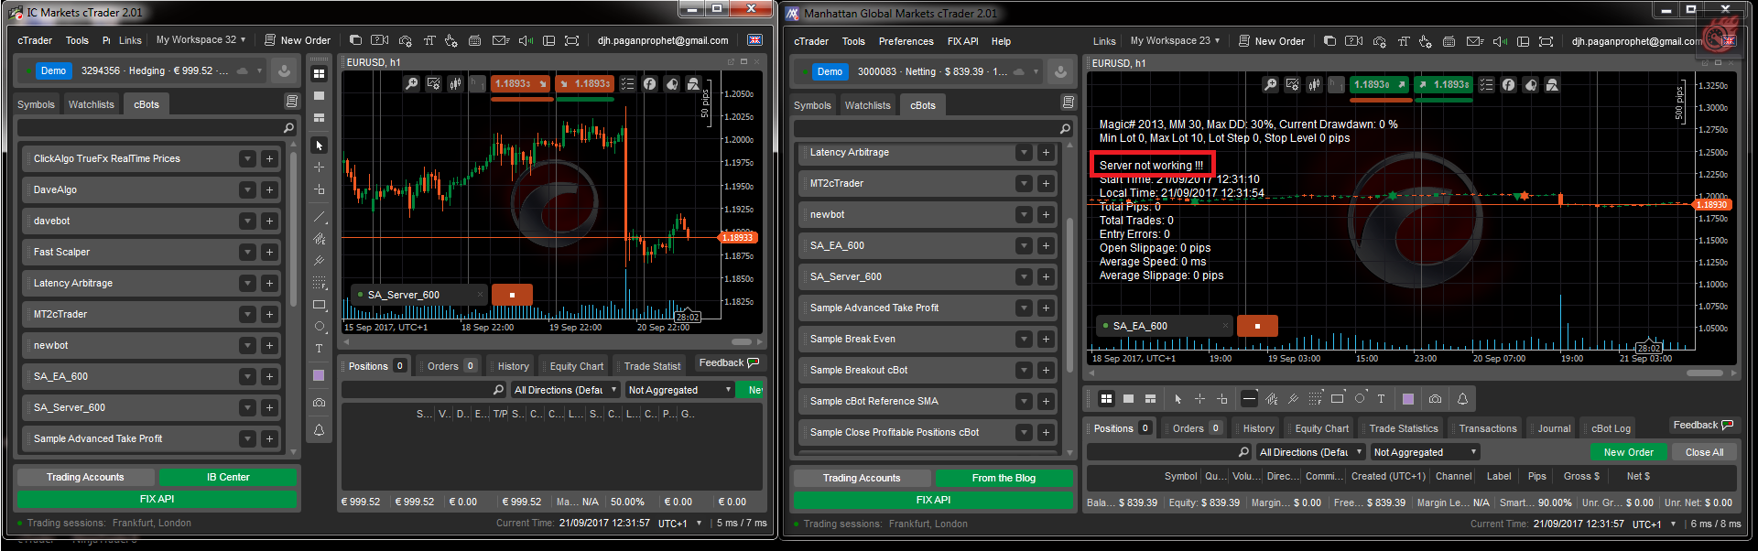Image resolution: width=1758 pixels, height=551 pixels.
Task: Click From the Blog button in Manhattan
Action: point(1004,478)
